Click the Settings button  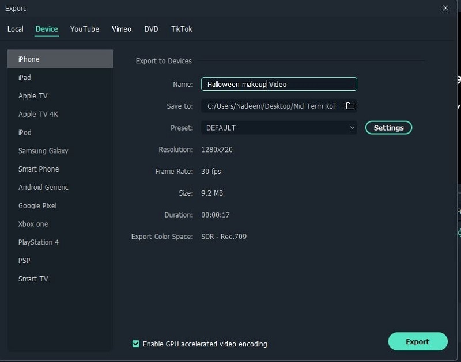(x=388, y=128)
